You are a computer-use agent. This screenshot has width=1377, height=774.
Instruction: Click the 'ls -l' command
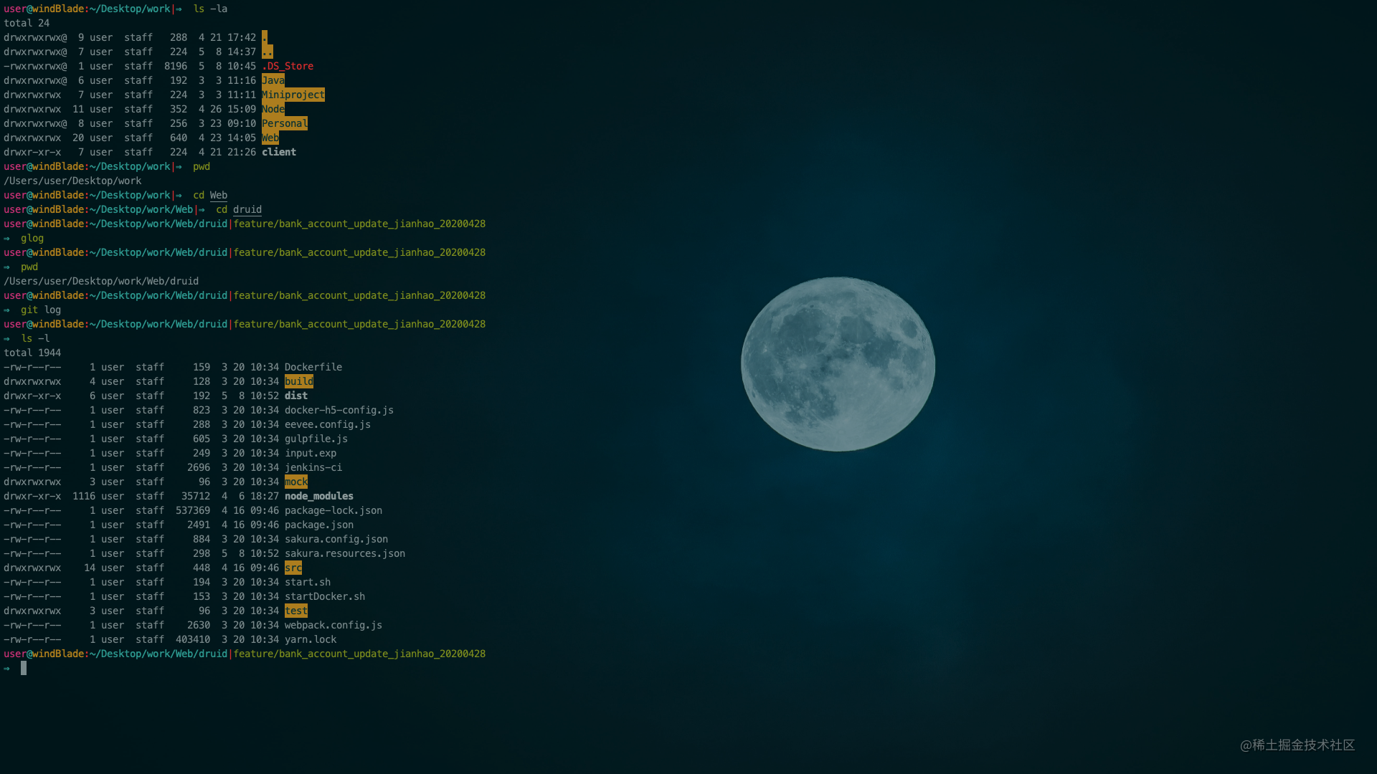click(x=35, y=338)
